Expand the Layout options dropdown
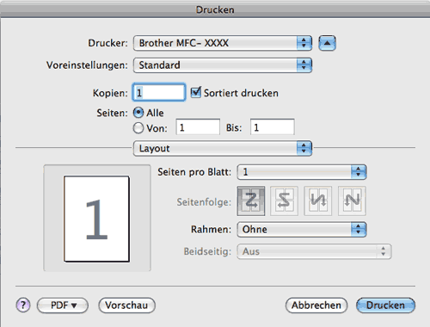The image size is (430, 327). 223,148
